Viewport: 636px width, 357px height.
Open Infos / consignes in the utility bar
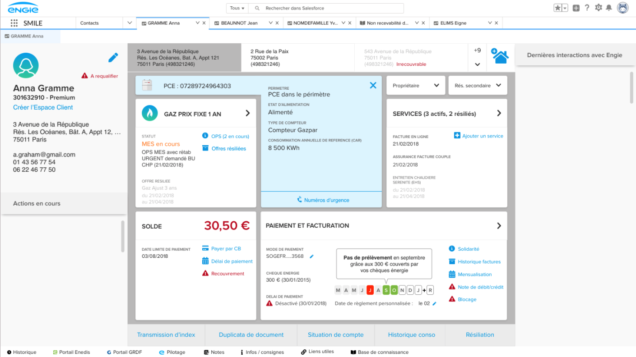[x=262, y=352]
